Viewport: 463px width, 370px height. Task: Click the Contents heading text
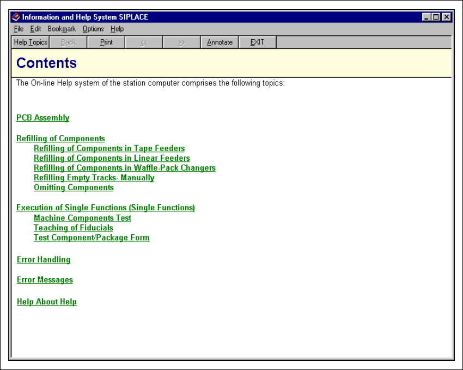pos(46,63)
